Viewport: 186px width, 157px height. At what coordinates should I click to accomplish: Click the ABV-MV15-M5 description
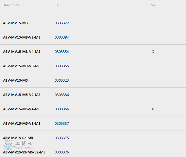click(15, 80)
